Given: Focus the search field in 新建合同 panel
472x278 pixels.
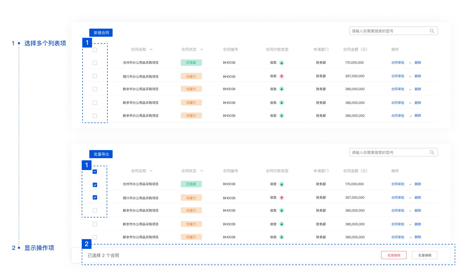Looking at the screenshot, I should pyautogui.click(x=394, y=31).
